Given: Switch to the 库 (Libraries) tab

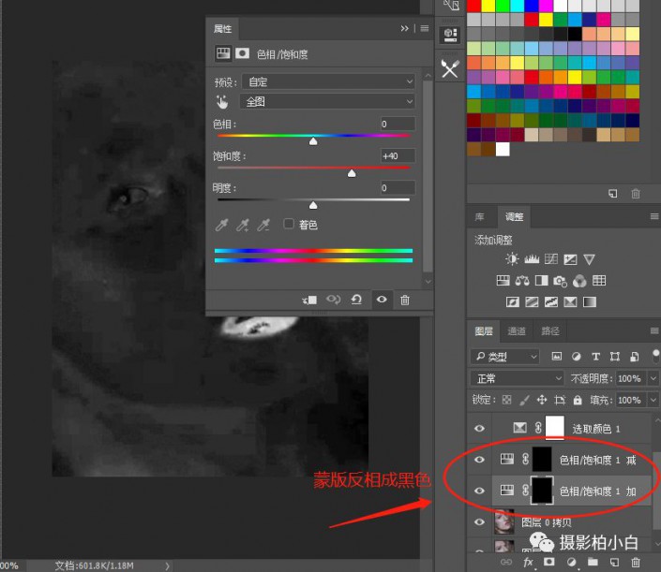Looking at the screenshot, I should [480, 216].
